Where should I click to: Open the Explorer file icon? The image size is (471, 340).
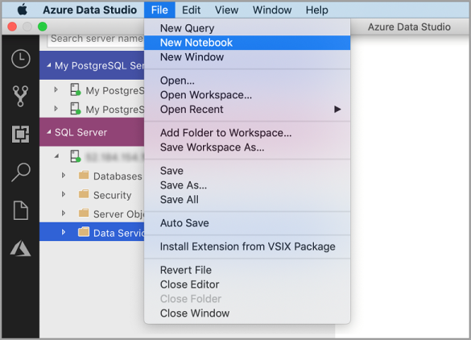point(21,210)
